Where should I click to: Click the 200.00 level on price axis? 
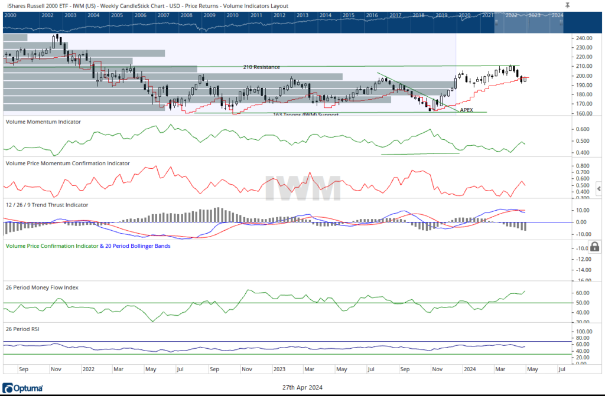click(x=584, y=76)
